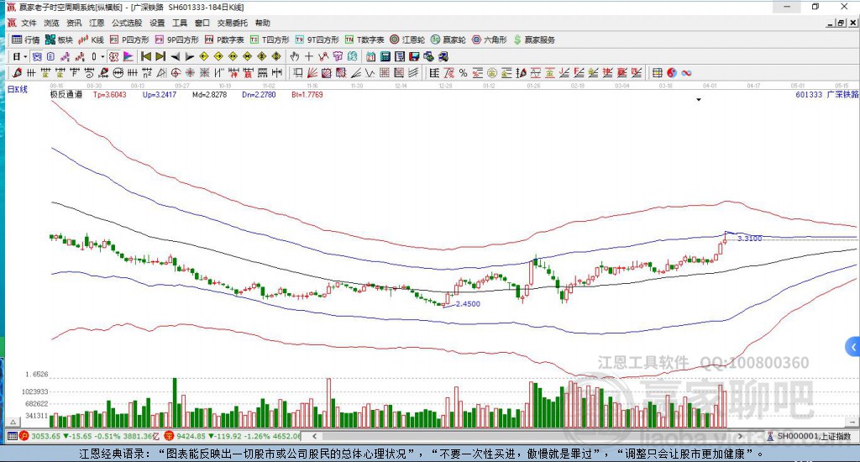Click the 3053.65 index value in status bar
The width and height of the screenshot is (860, 462).
45,436
